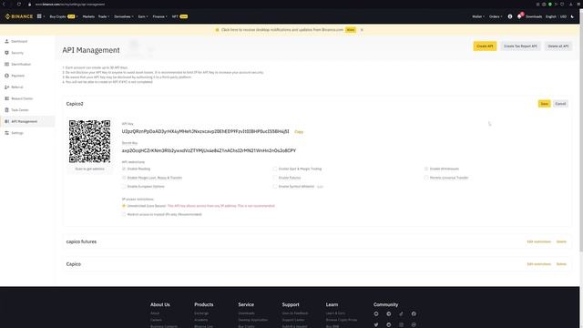
Task: Open Security in the sidebar
Action: 17,53
